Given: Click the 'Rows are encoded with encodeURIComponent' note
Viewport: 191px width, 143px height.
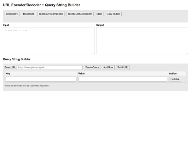Looking at the screenshot, I should pyautogui.click(x=27, y=85).
